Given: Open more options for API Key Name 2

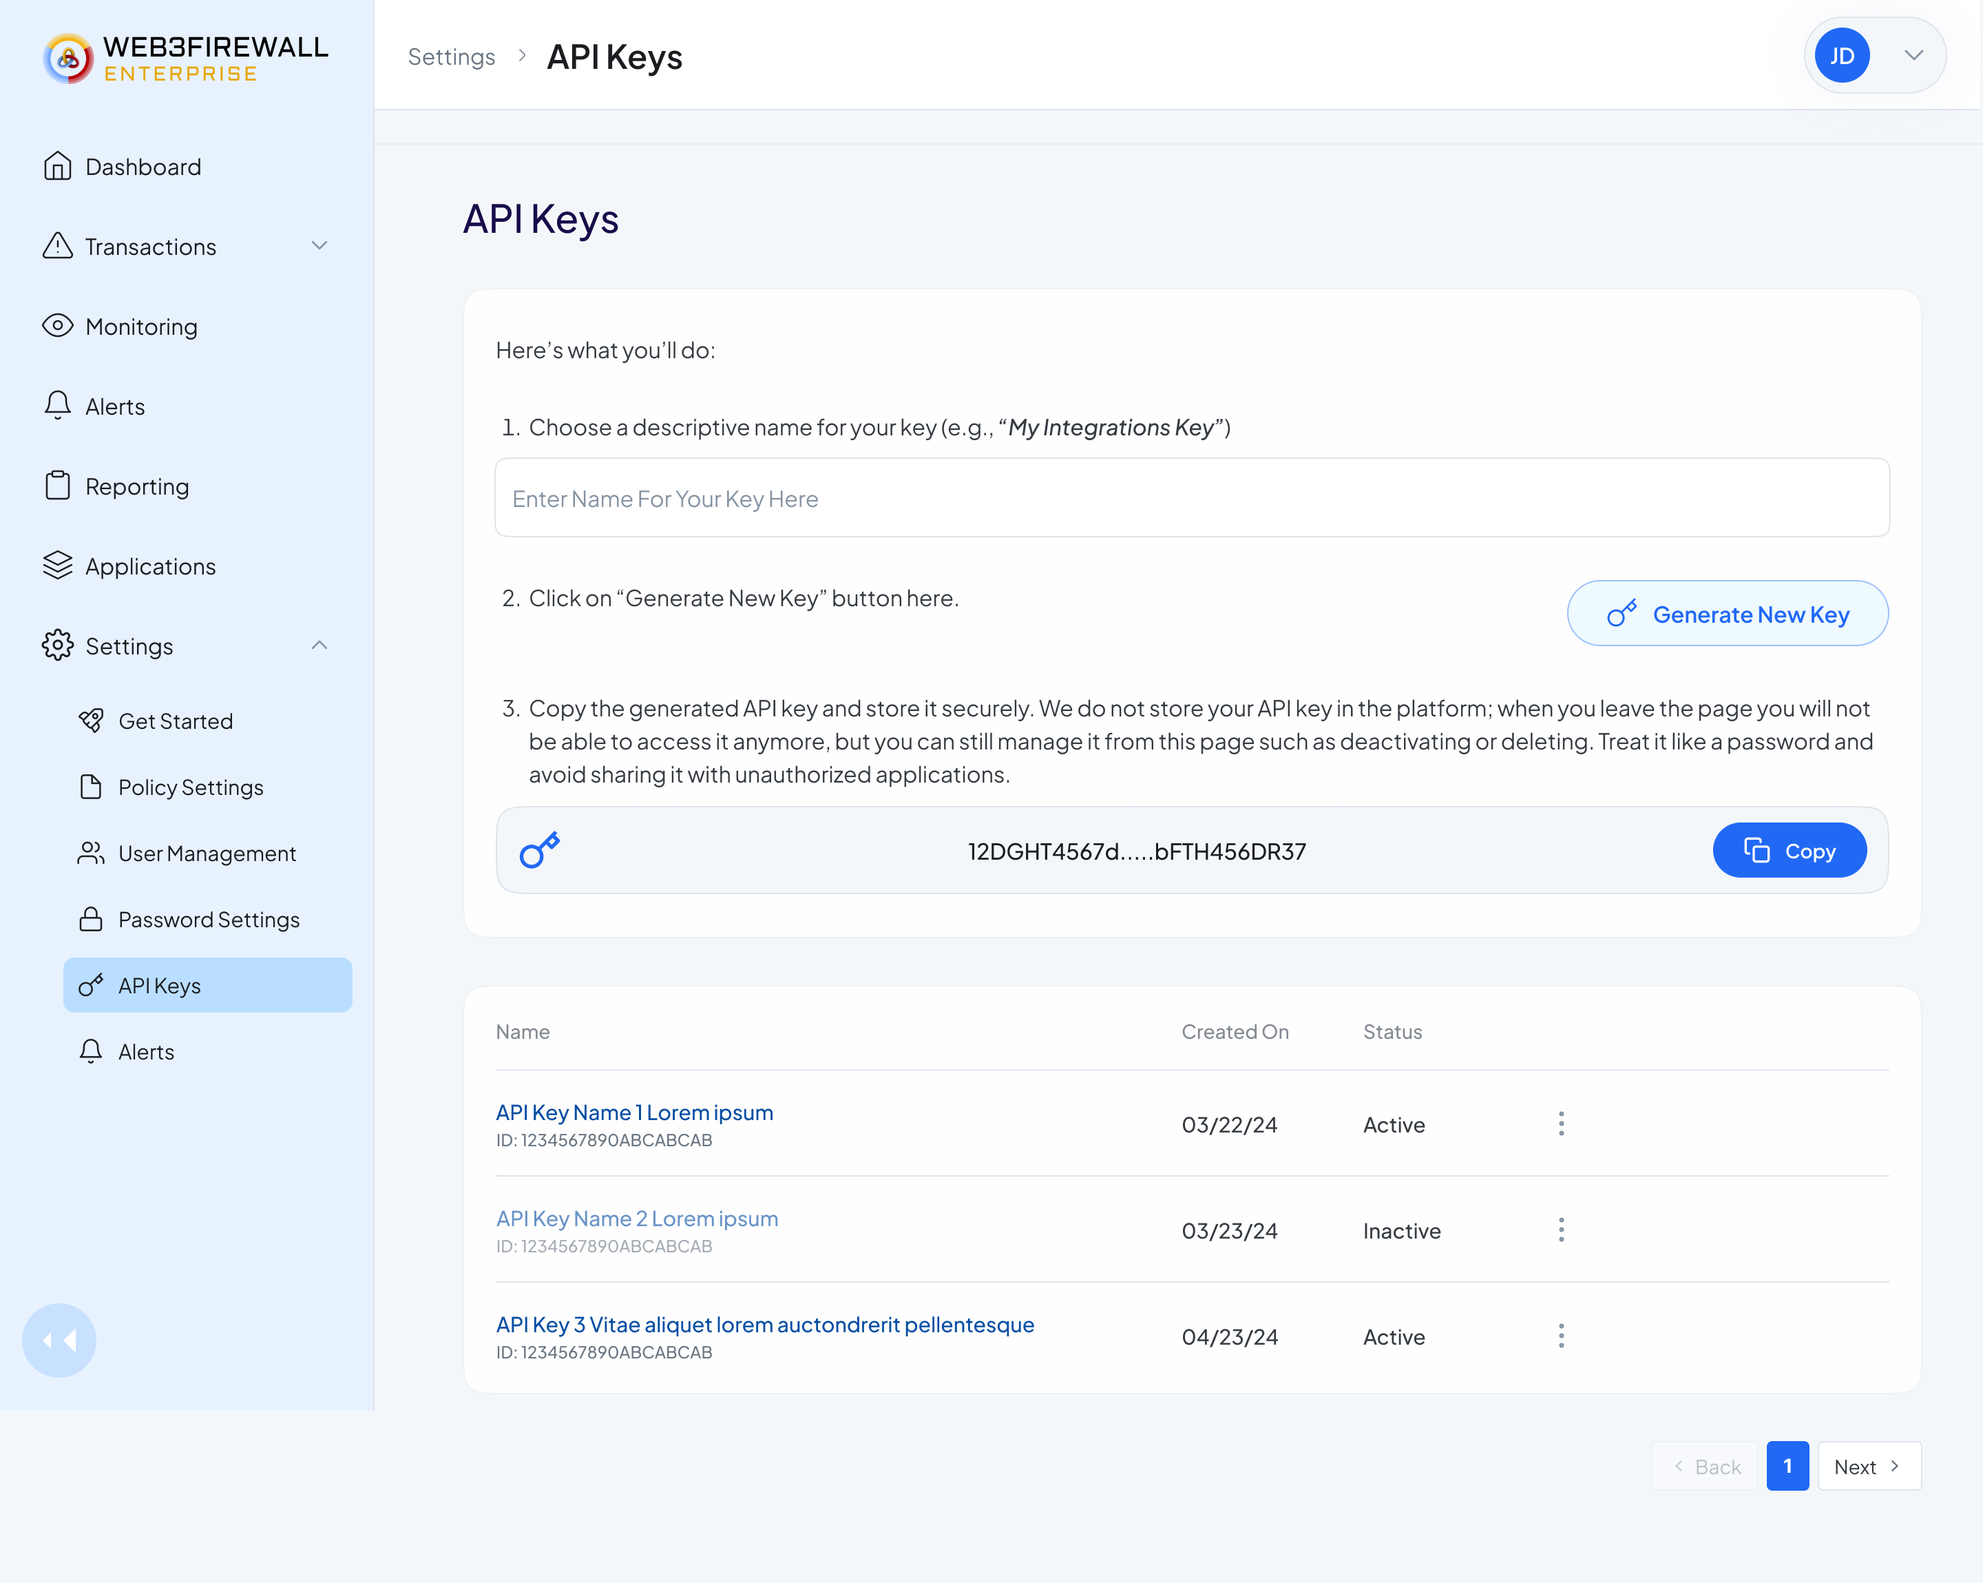Looking at the screenshot, I should point(1561,1230).
